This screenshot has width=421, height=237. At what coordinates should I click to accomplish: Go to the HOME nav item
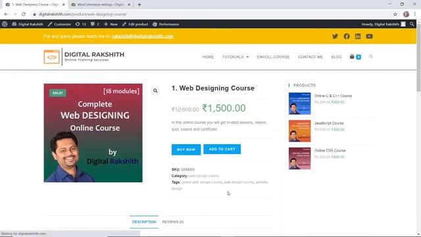point(208,57)
